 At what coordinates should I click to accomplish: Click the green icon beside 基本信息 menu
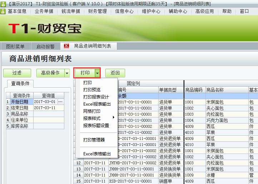click(3, 11)
